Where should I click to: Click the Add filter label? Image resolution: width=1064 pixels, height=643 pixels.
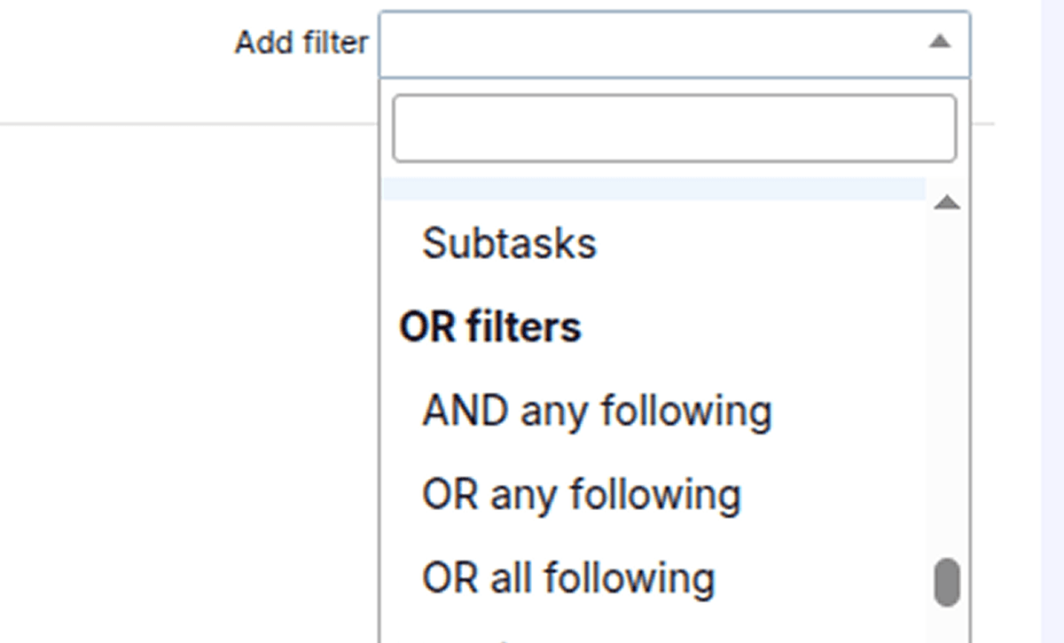point(301,42)
